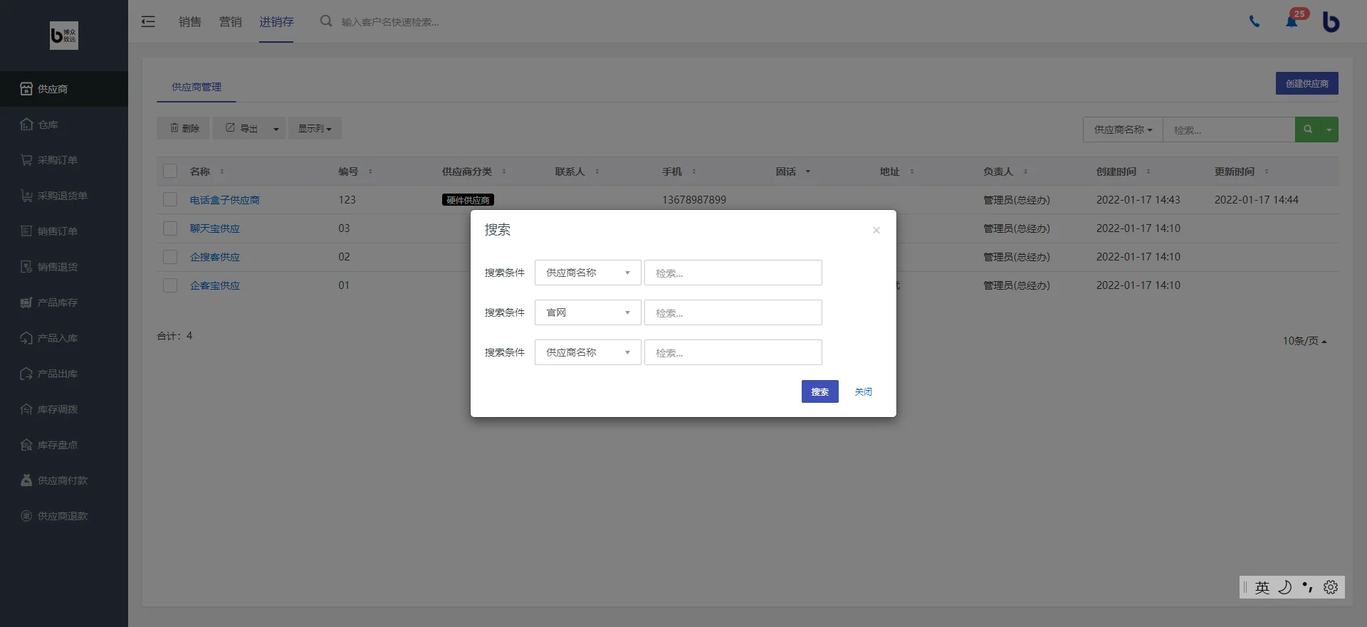Image resolution: width=1367 pixels, height=627 pixels.
Task: Click the 导出 button
Action: (241, 128)
